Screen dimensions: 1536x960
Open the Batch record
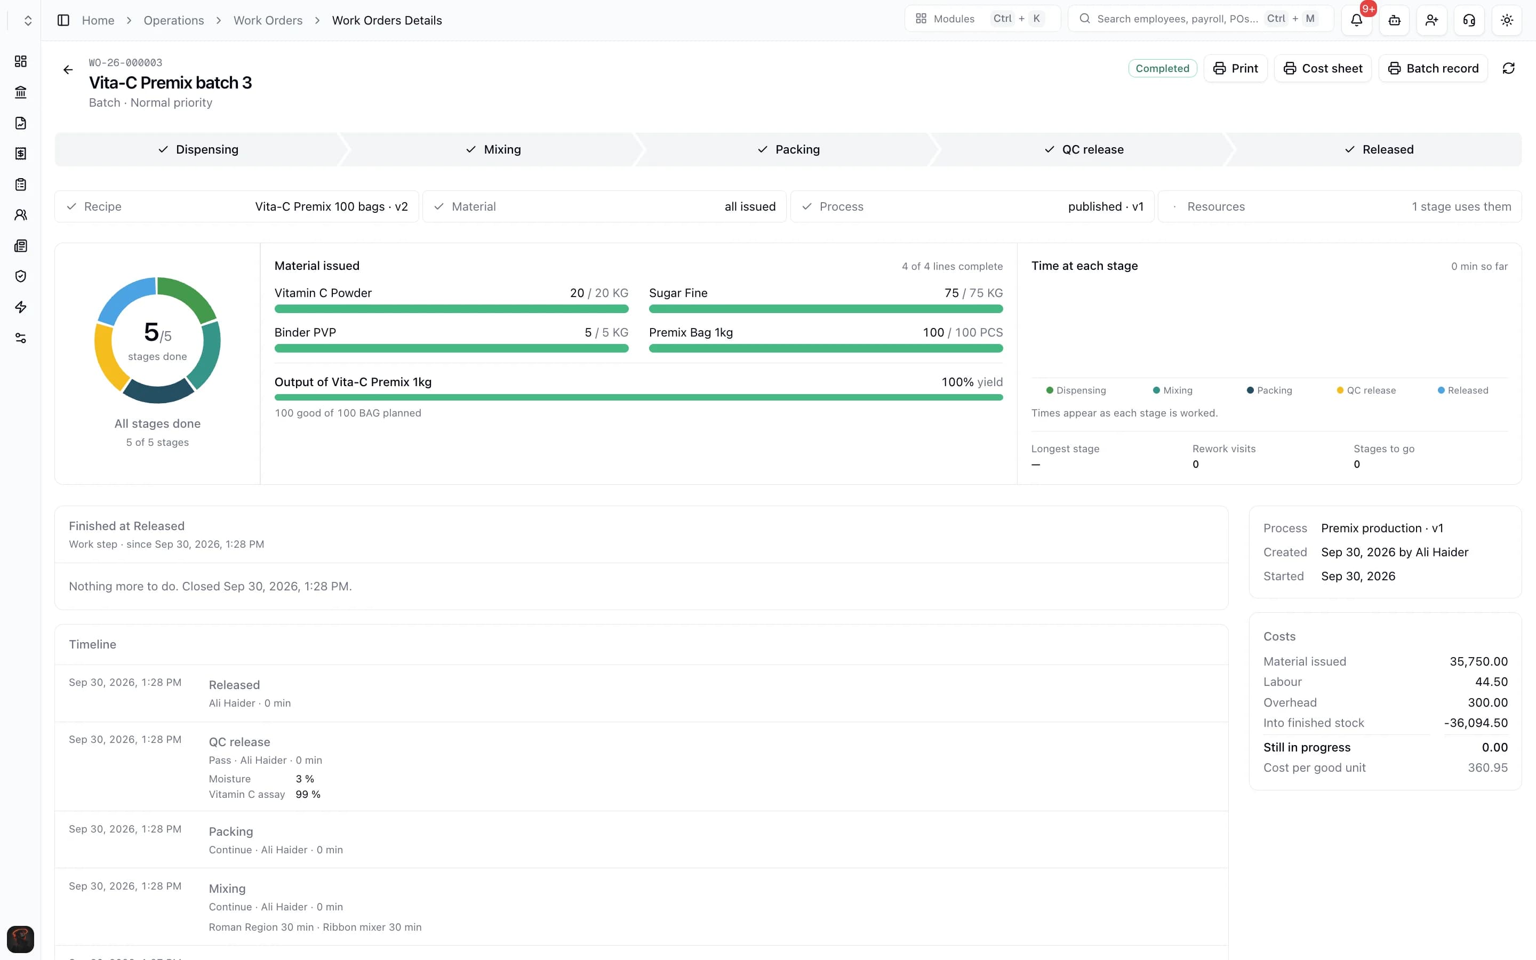[1433, 69]
